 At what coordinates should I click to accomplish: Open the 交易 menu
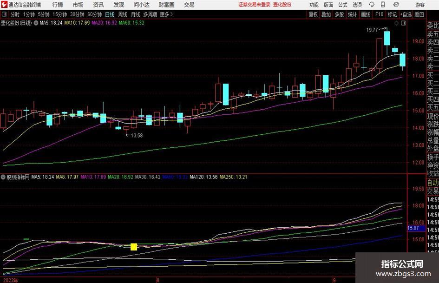pos(189,5)
